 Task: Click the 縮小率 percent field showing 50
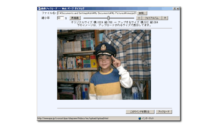61,18
